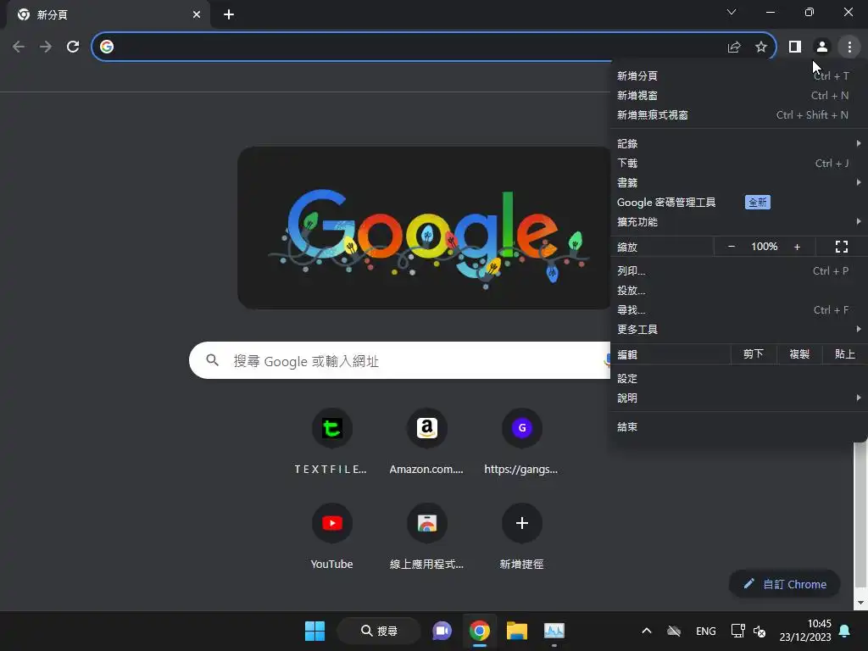
Task: Click the 自訂 Chrome customize button
Action: [784, 584]
